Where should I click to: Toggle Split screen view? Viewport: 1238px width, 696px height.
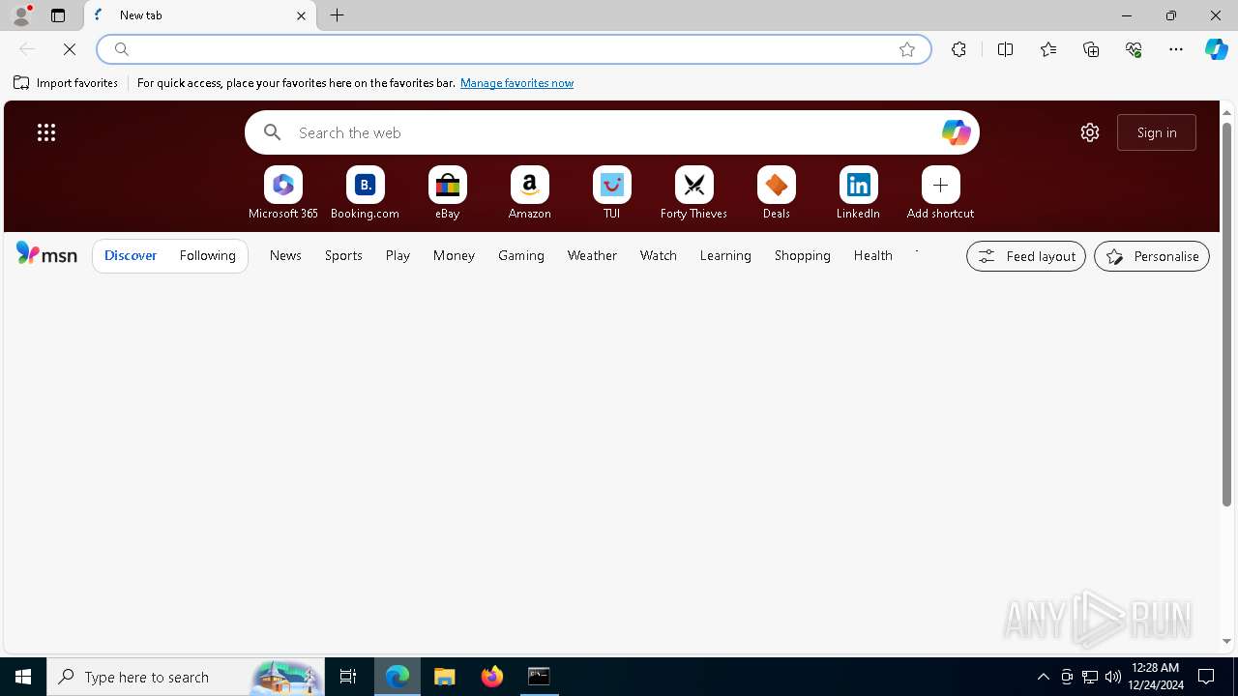[x=1005, y=49]
